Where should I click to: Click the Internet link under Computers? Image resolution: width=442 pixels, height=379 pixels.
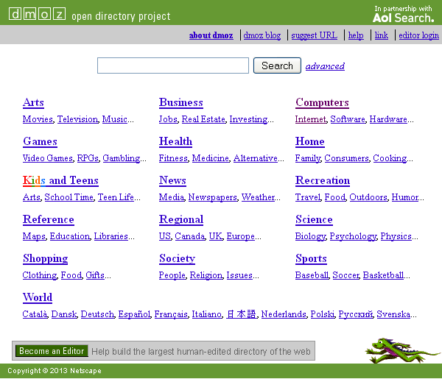pos(311,119)
